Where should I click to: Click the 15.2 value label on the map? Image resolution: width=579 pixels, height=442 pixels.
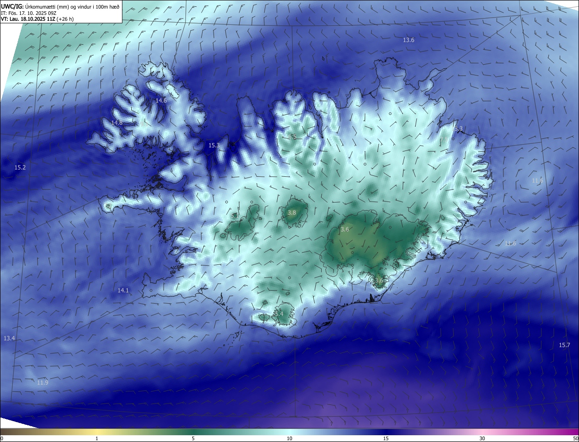pos(20,167)
